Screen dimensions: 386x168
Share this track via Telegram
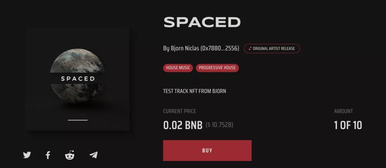pos(93,155)
